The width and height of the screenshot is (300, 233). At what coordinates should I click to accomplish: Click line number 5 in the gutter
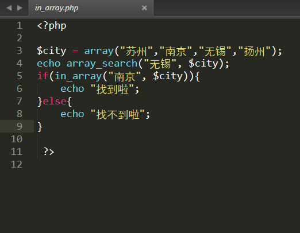pyautogui.click(x=20, y=76)
